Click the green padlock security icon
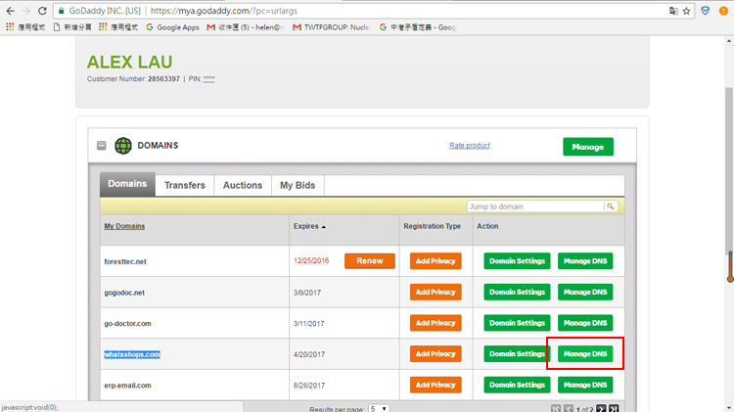The width and height of the screenshot is (734, 412). tap(62, 11)
